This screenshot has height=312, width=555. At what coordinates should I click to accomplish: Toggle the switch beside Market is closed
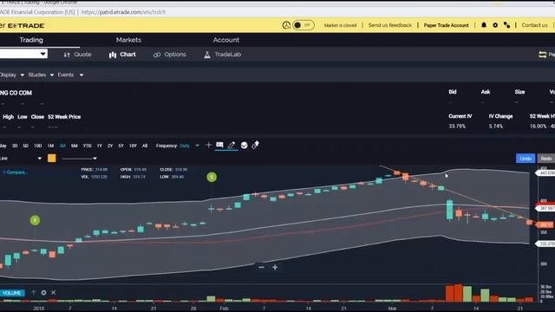coord(304,25)
